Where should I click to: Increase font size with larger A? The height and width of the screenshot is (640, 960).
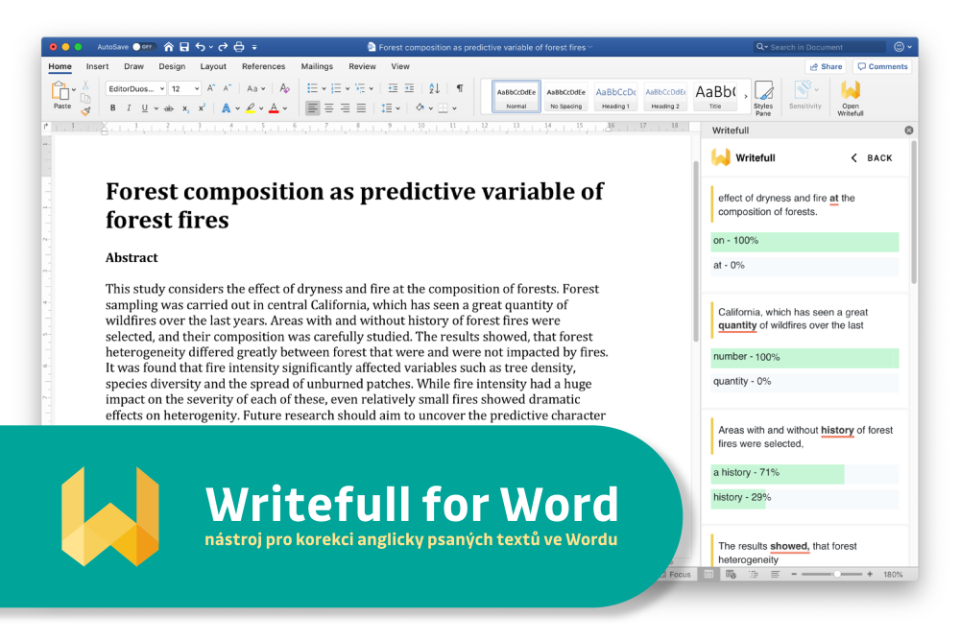click(x=210, y=88)
